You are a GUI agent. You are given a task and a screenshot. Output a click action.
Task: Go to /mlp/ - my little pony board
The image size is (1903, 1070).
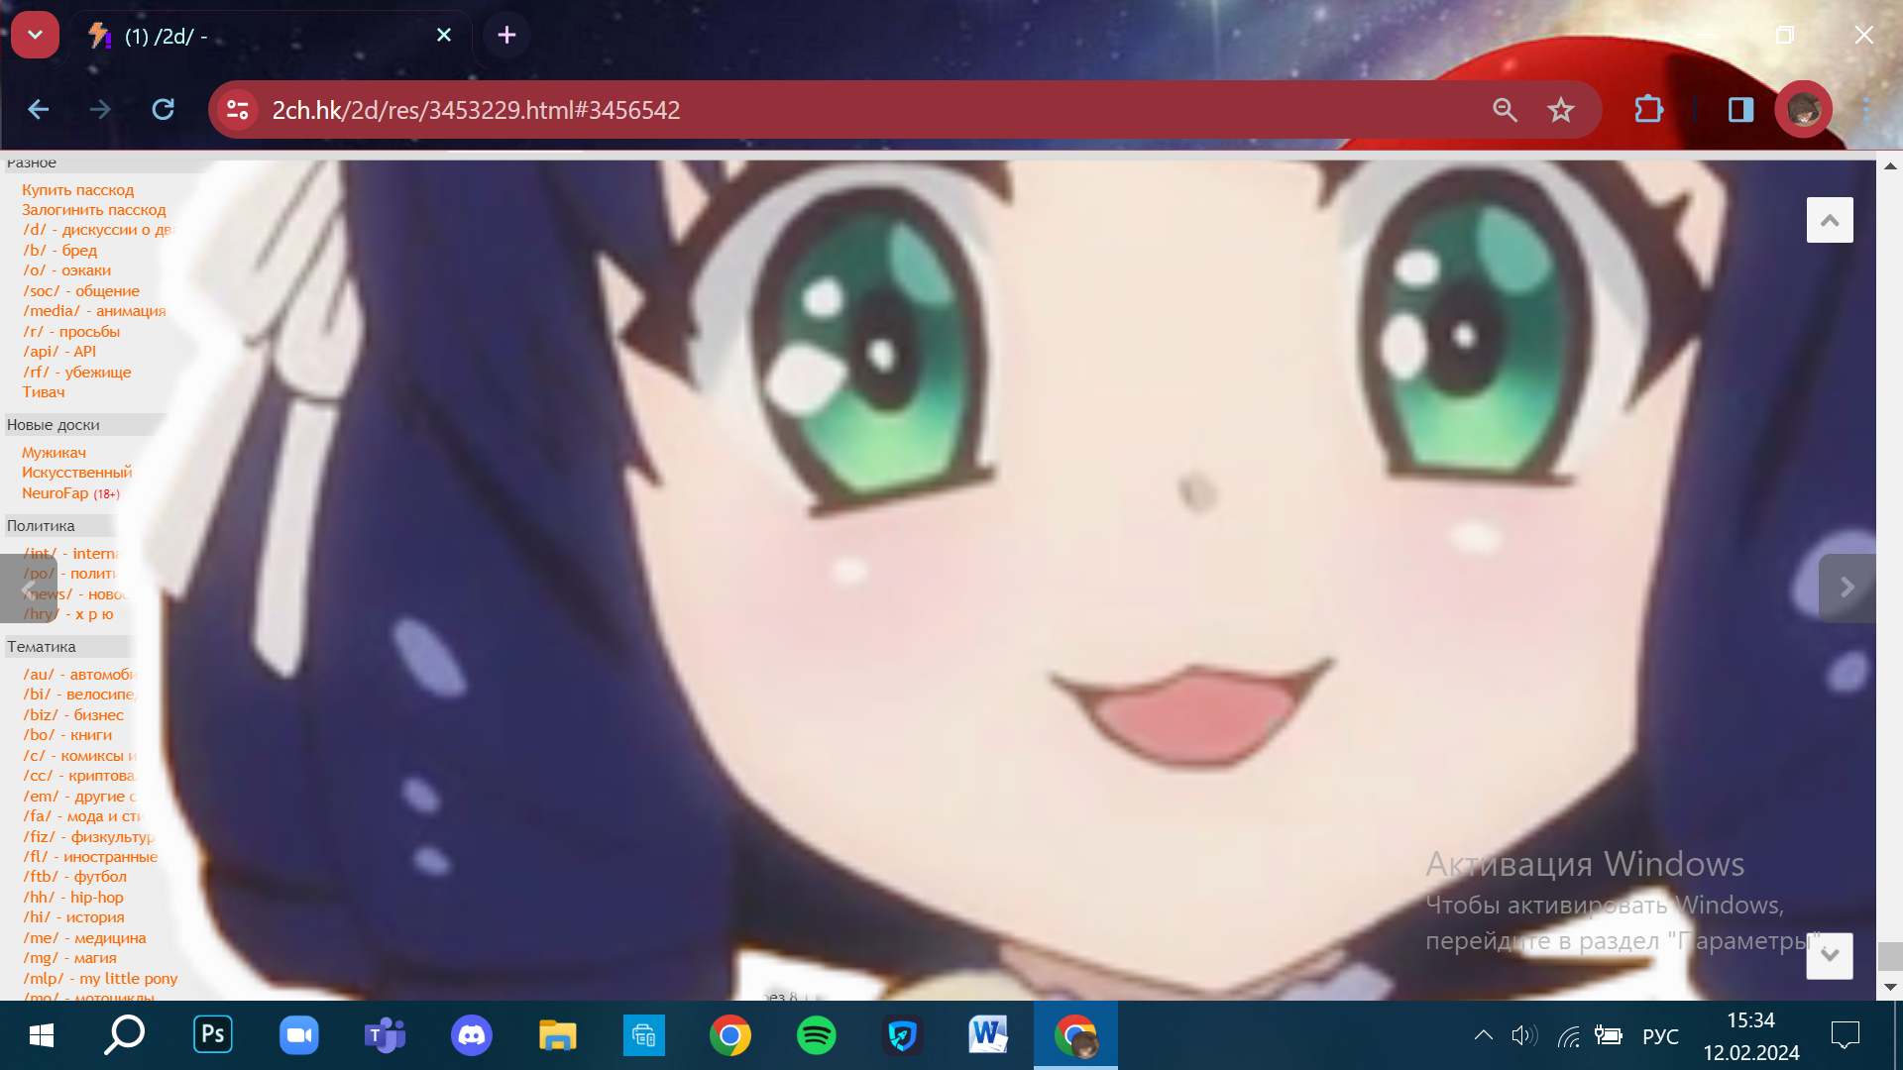tap(100, 978)
